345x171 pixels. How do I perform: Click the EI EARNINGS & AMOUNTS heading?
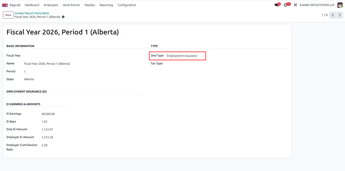click(23, 104)
